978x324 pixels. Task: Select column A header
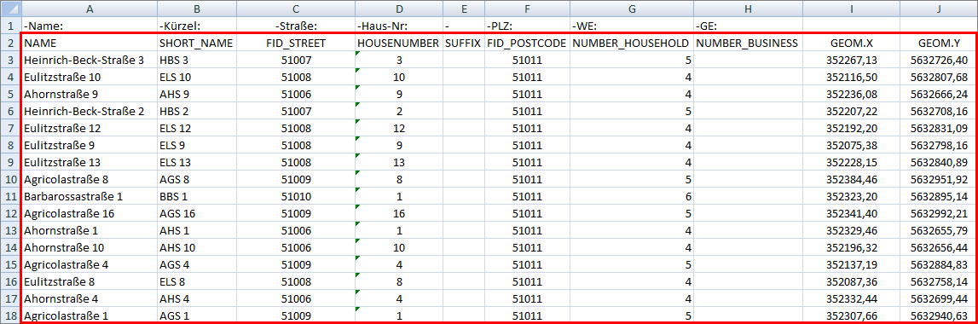(x=90, y=9)
